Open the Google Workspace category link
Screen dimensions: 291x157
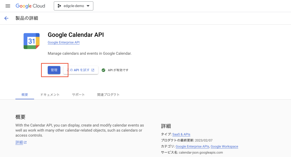(225, 147)
